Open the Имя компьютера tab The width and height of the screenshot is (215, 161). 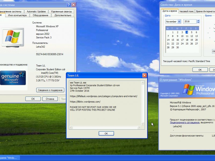point(17,15)
